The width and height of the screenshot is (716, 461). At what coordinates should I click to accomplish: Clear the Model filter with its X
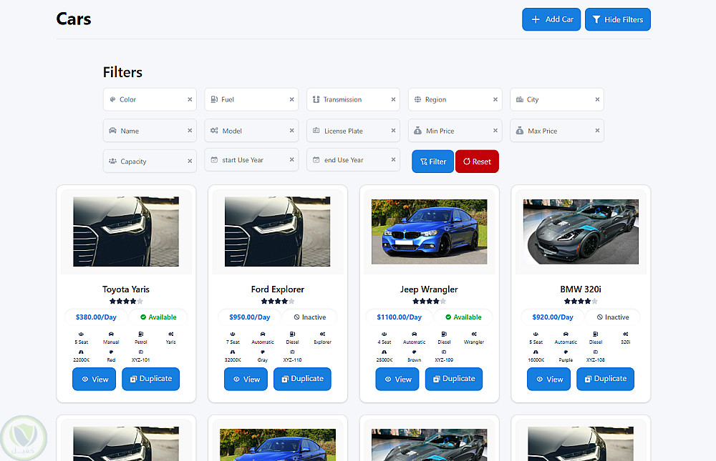tap(292, 130)
